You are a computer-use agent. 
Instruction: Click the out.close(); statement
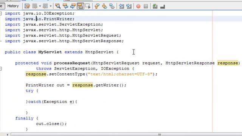[x=51, y=124]
